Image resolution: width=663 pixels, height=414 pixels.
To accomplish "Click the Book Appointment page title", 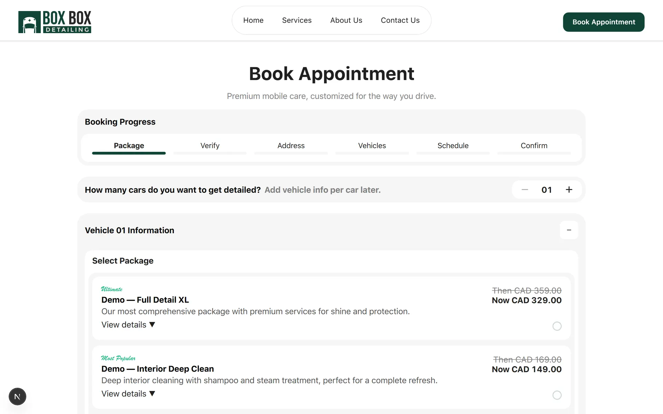I will click(x=331, y=73).
